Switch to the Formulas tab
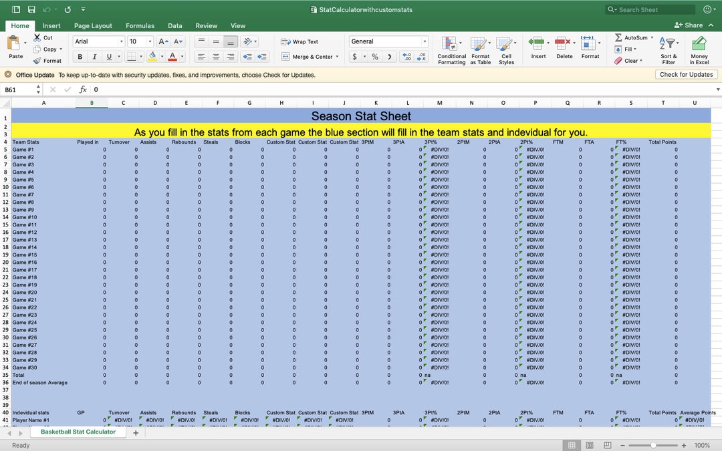This screenshot has height=451, width=722. [140, 25]
